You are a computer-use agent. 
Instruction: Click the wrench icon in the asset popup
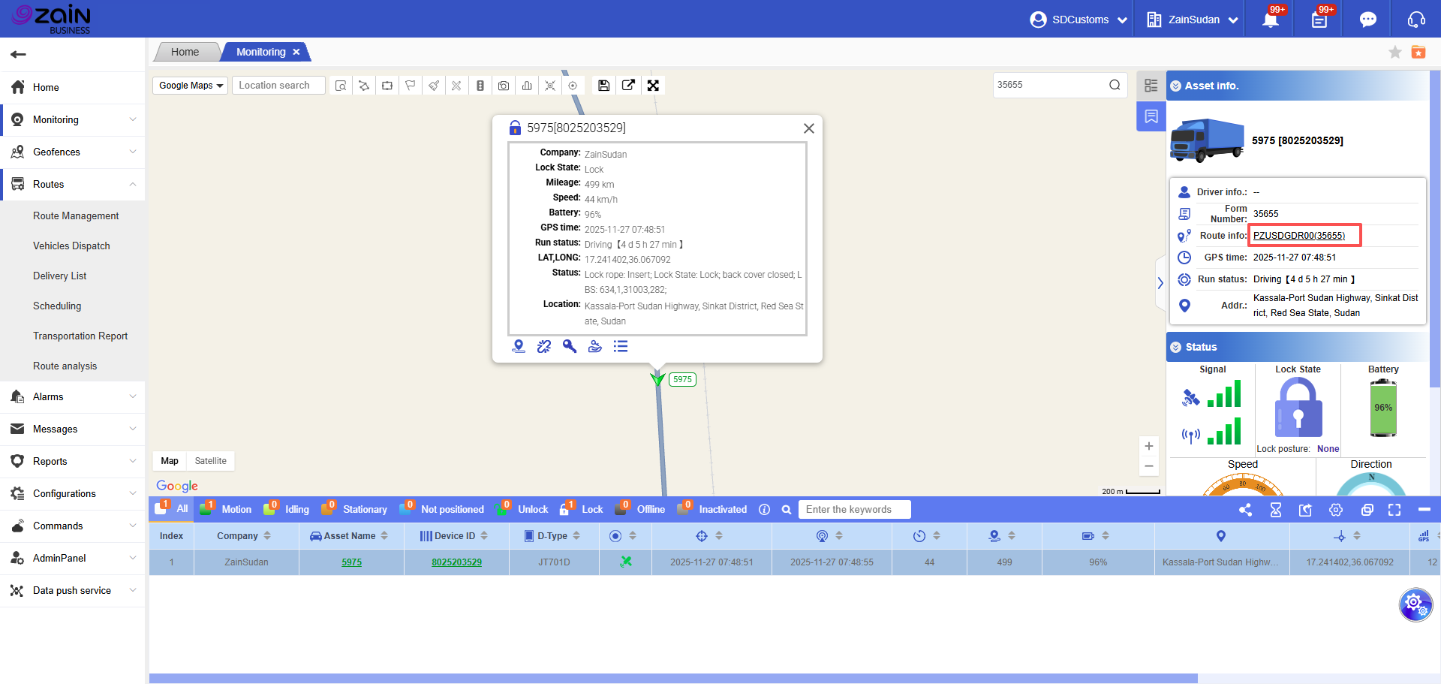pyautogui.click(x=570, y=346)
